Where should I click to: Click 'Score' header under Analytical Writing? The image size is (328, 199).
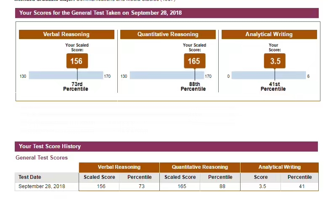pos(261,177)
